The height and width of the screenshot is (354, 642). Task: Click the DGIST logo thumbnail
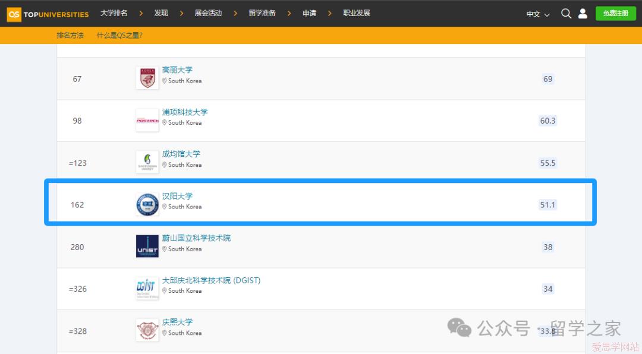coord(147,289)
